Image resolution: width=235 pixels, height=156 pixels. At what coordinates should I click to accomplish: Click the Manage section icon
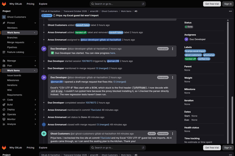pos(4,61)
